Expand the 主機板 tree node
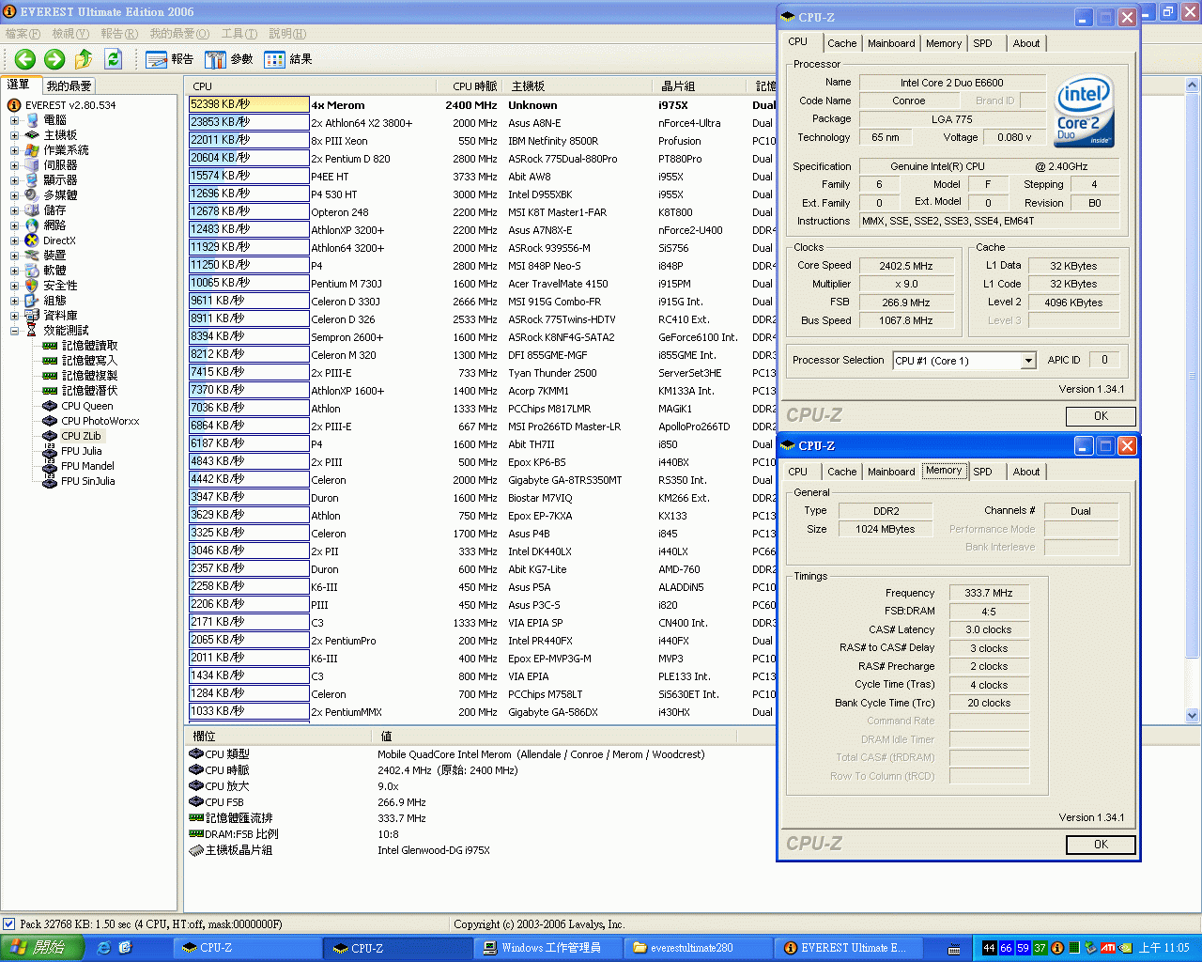The image size is (1202, 962). point(14,135)
